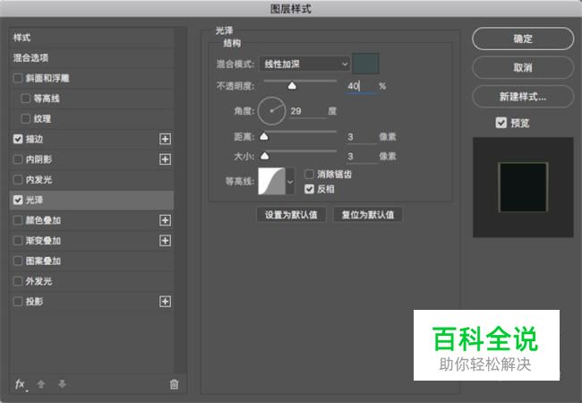Screen dimensions: 582x403
Task: Click the 大小 slider handle
Action: tap(265, 156)
